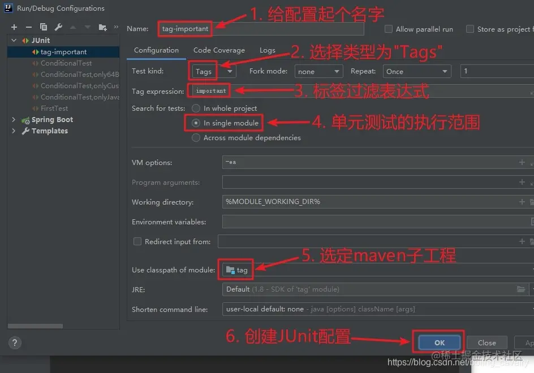Select the ConditionalTest configuration
Screen dimensions: 534x373
pyautogui.click(x=63, y=63)
